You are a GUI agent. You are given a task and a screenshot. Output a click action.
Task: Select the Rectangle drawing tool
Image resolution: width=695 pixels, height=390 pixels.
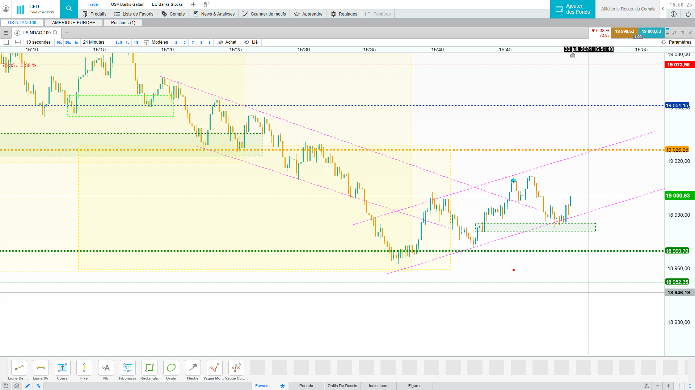coord(149,368)
